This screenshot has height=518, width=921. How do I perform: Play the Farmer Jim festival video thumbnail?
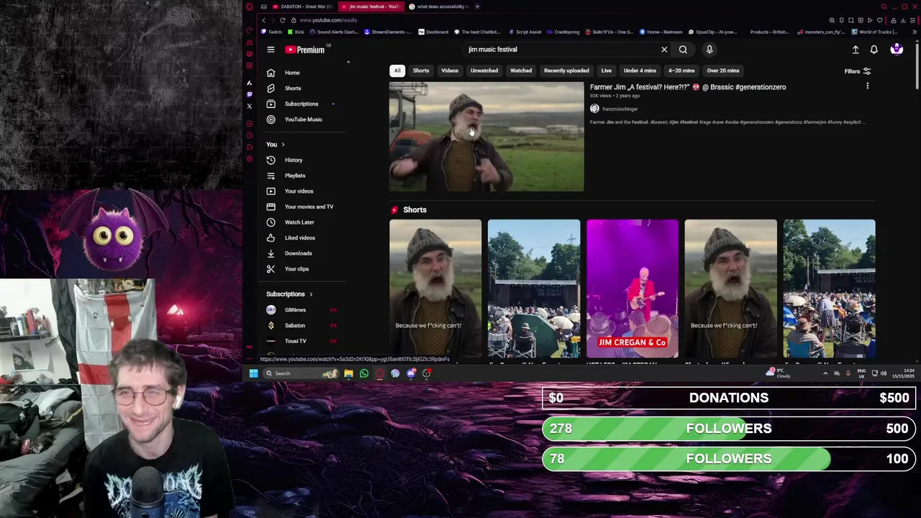(486, 137)
